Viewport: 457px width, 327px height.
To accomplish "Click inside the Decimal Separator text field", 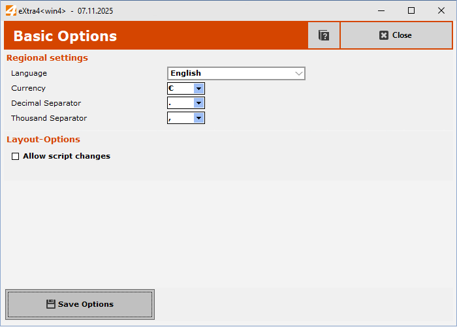I will pyautogui.click(x=180, y=103).
